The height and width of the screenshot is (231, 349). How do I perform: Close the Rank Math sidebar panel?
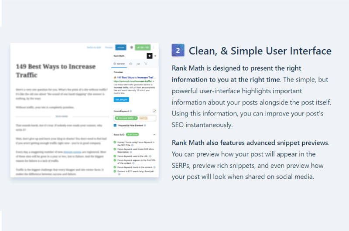(155, 56)
